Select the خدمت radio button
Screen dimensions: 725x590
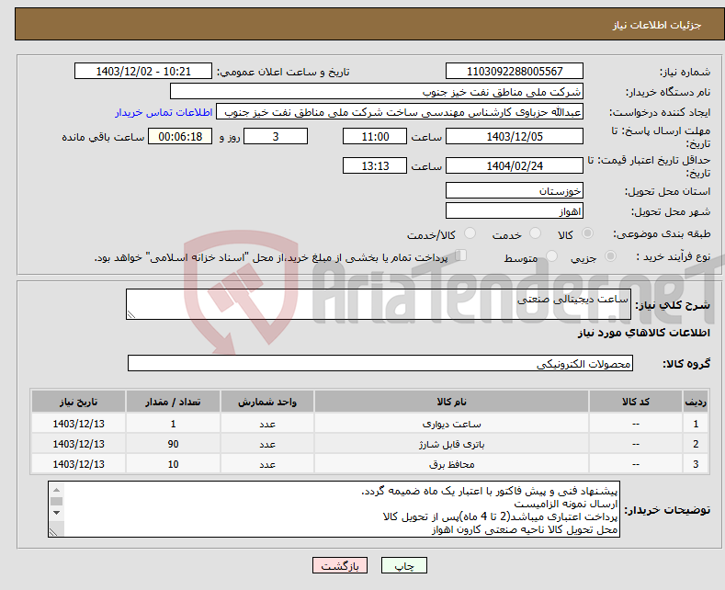535,233
